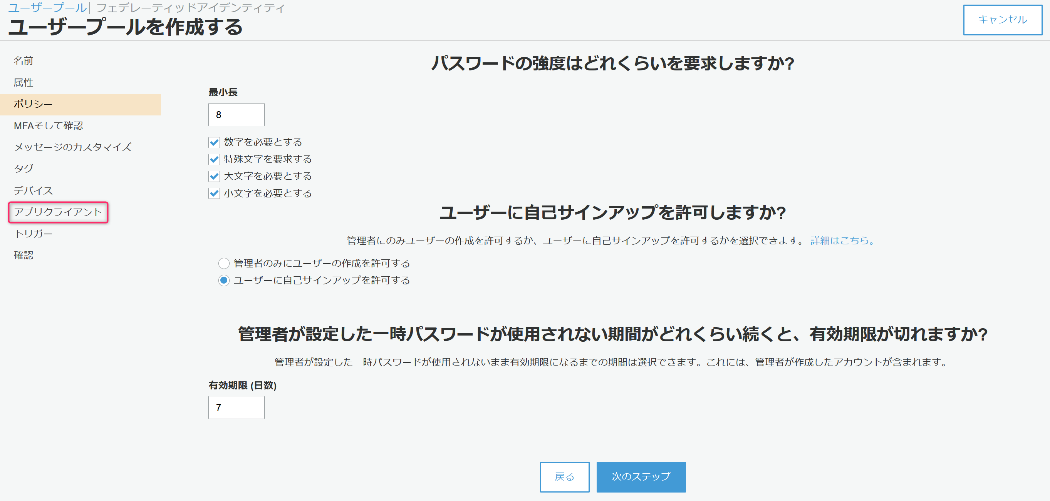Image resolution: width=1050 pixels, height=501 pixels.
Task: Switch to フェデレーティッドアイデンティティ tab
Action: [190, 8]
